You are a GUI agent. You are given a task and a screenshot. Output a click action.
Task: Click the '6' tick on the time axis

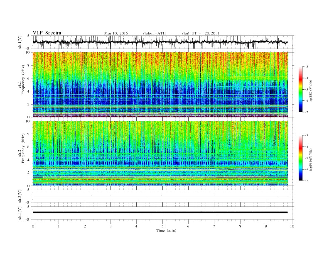tap(189, 226)
